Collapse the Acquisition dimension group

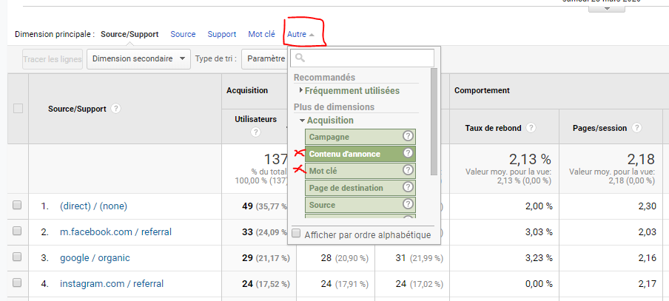[327, 121]
